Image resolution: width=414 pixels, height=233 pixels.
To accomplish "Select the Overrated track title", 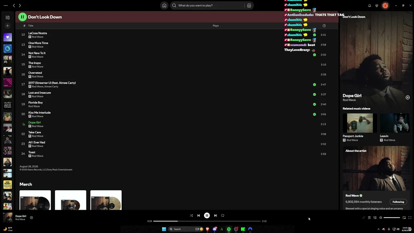I will tap(35, 73).
